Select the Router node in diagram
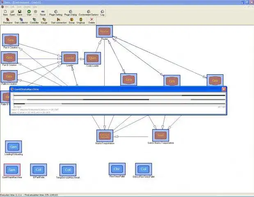Image resolution: width=254 pixels, height=197 pixels. 104,31
